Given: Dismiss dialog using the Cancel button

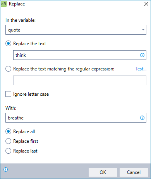Looking at the screenshot, I should (x=134, y=172).
